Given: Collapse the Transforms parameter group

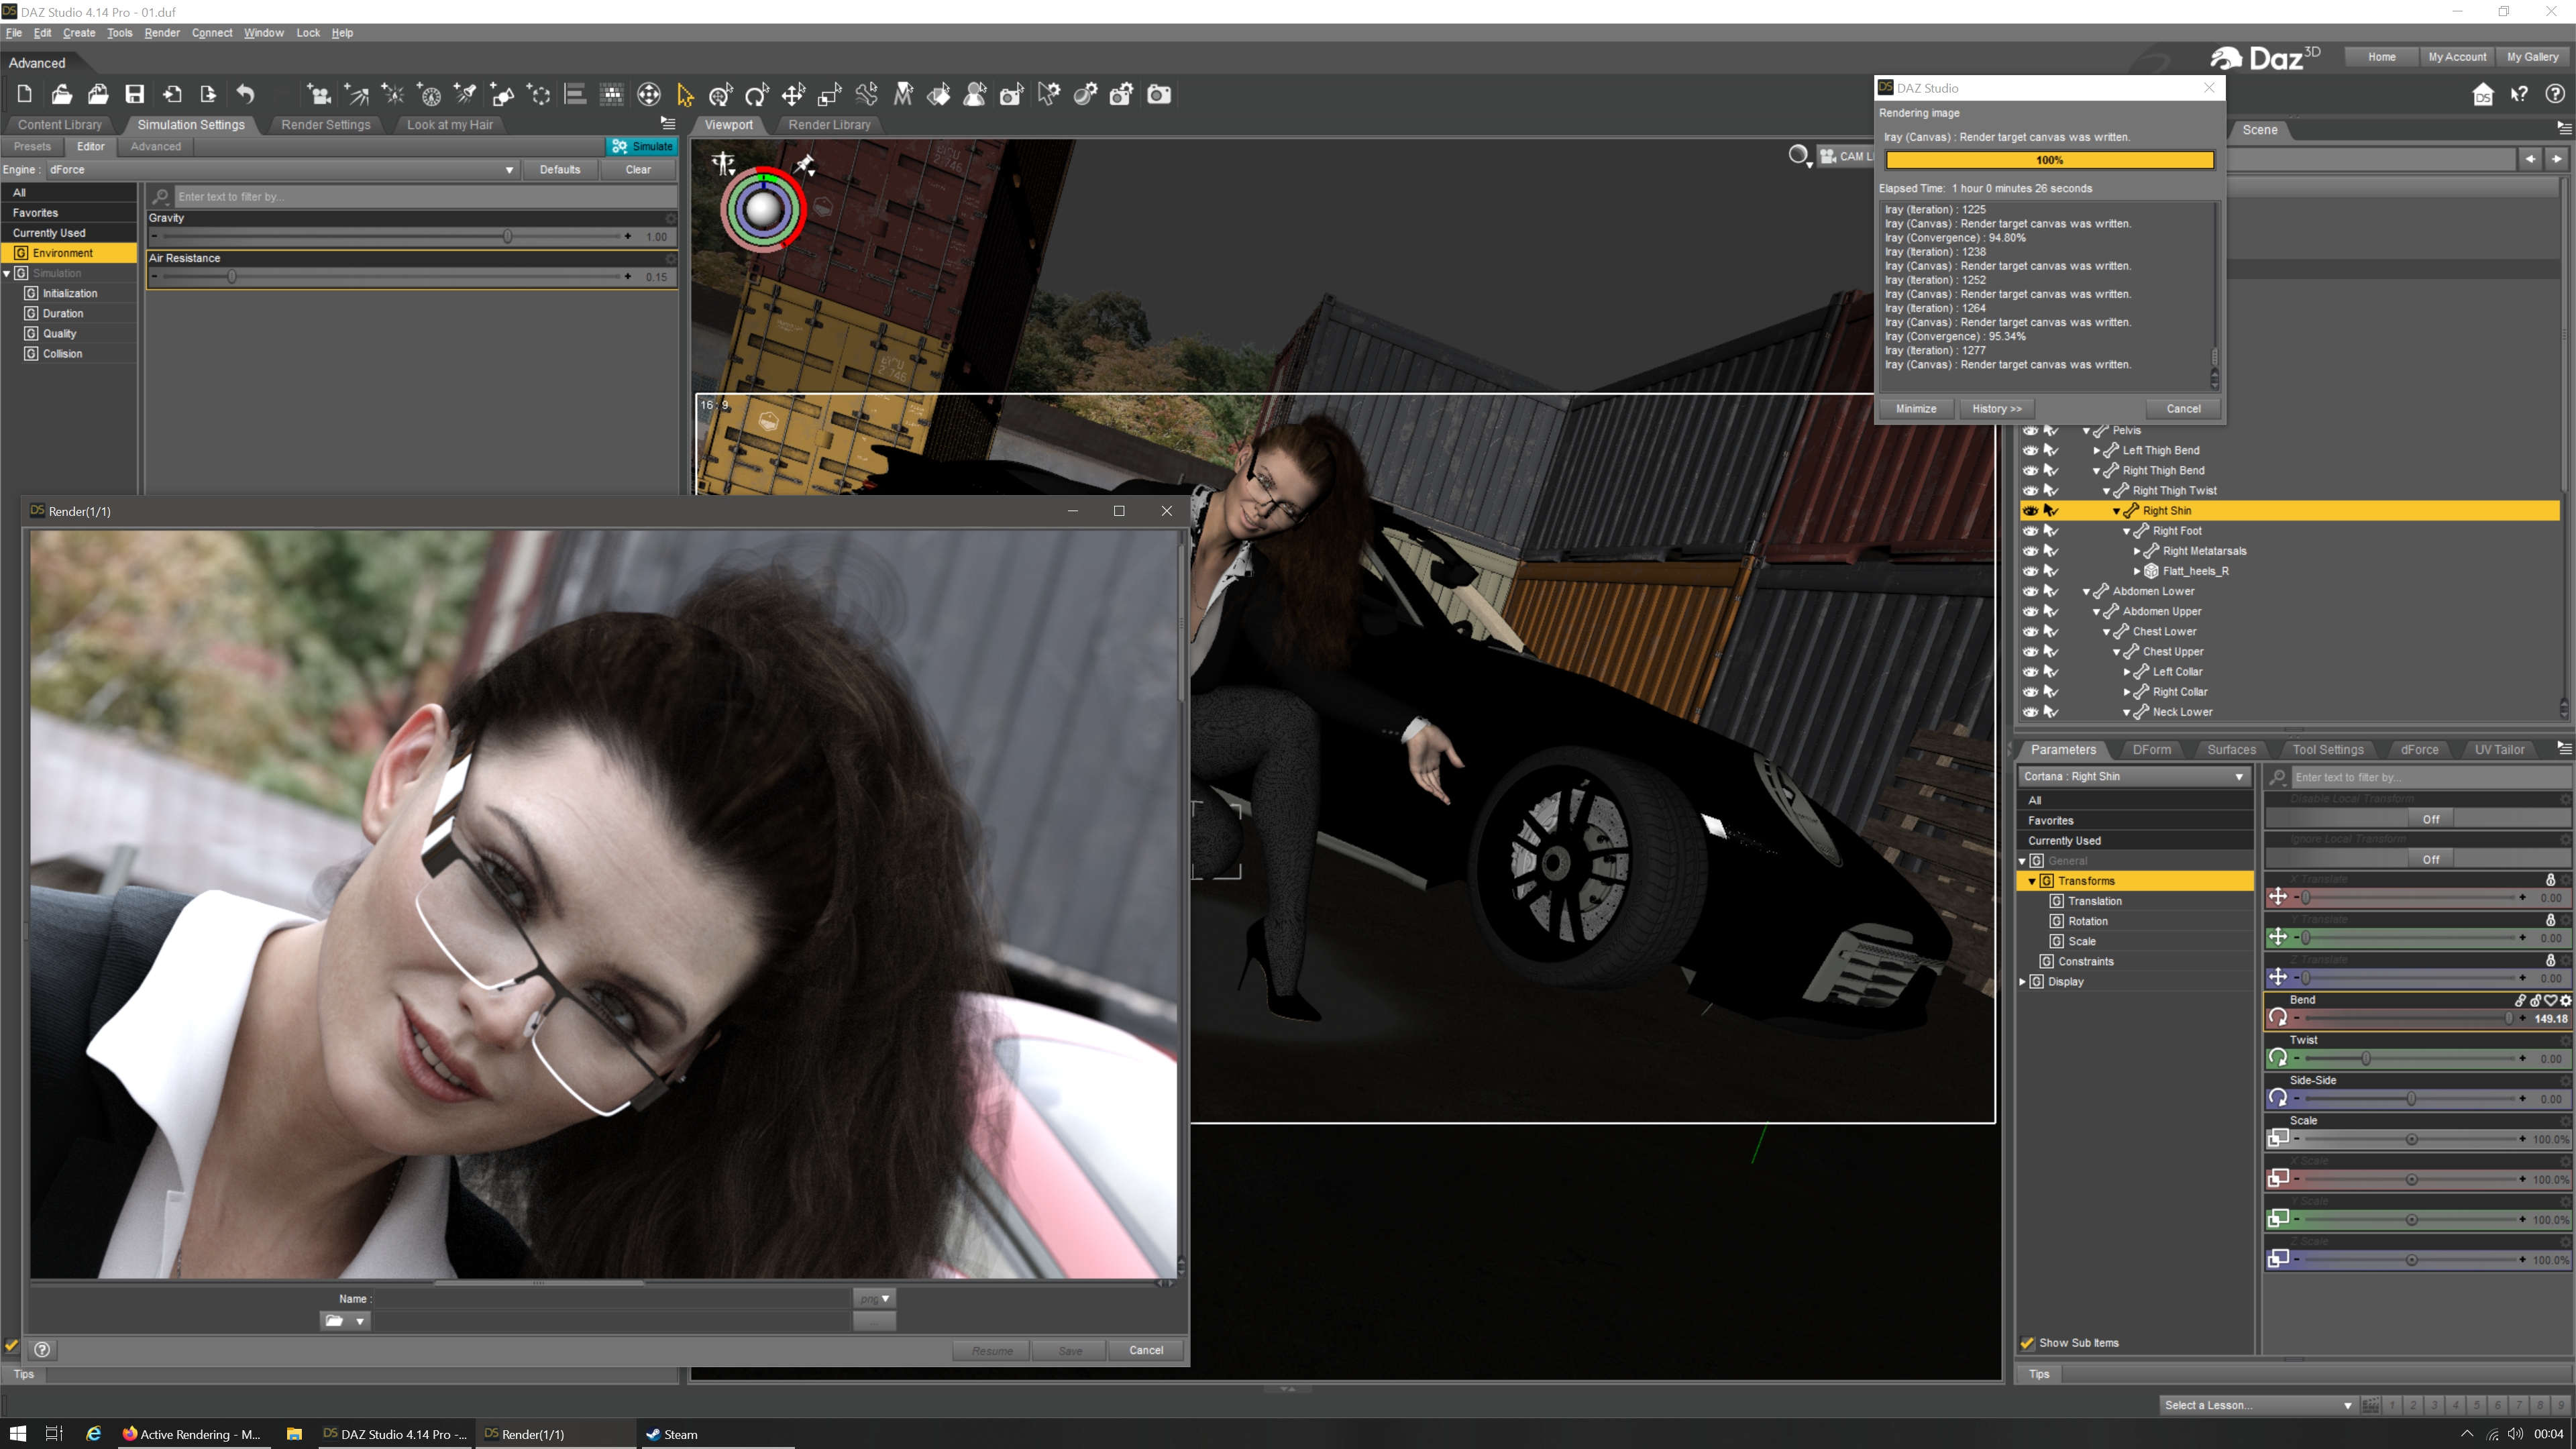Looking at the screenshot, I should pyautogui.click(x=2032, y=881).
